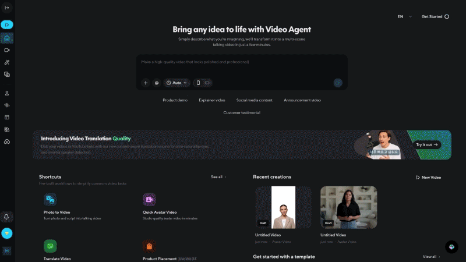Choose the Social media content suggestion
Image resolution: width=466 pixels, height=262 pixels.
coord(254,100)
